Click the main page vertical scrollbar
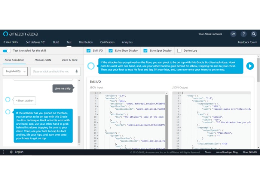The width and height of the screenshot is (260, 185). 259,70
